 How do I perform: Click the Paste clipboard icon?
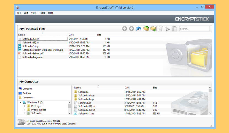174,29
